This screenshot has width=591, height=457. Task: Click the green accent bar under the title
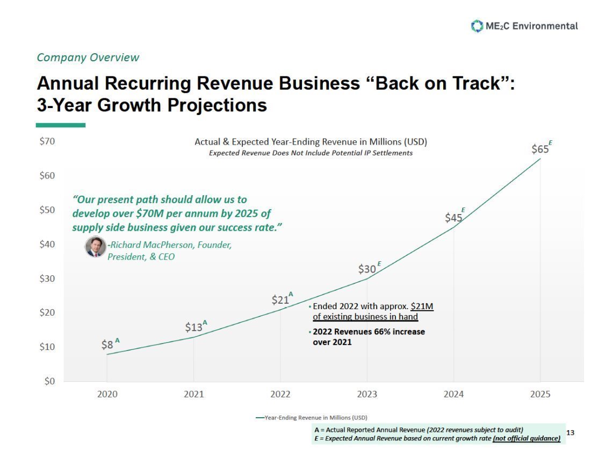point(60,125)
